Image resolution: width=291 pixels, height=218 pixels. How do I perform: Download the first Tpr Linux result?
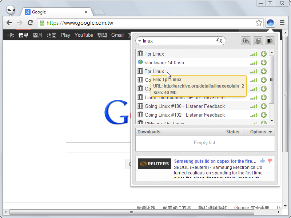point(263,54)
